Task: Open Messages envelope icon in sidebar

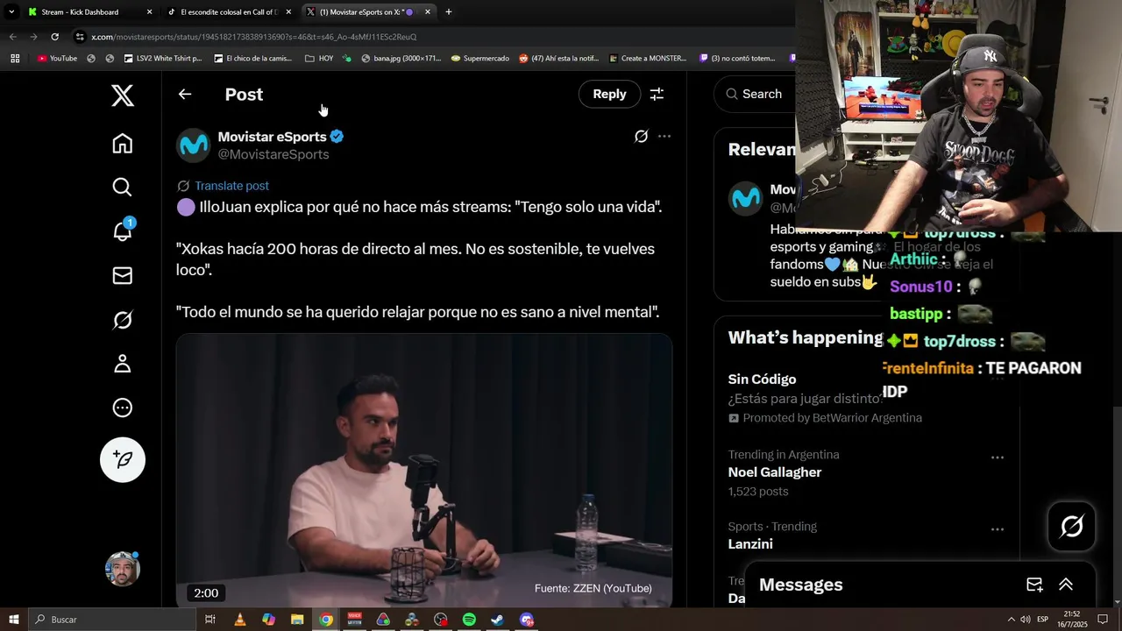Action: click(123, 275)
